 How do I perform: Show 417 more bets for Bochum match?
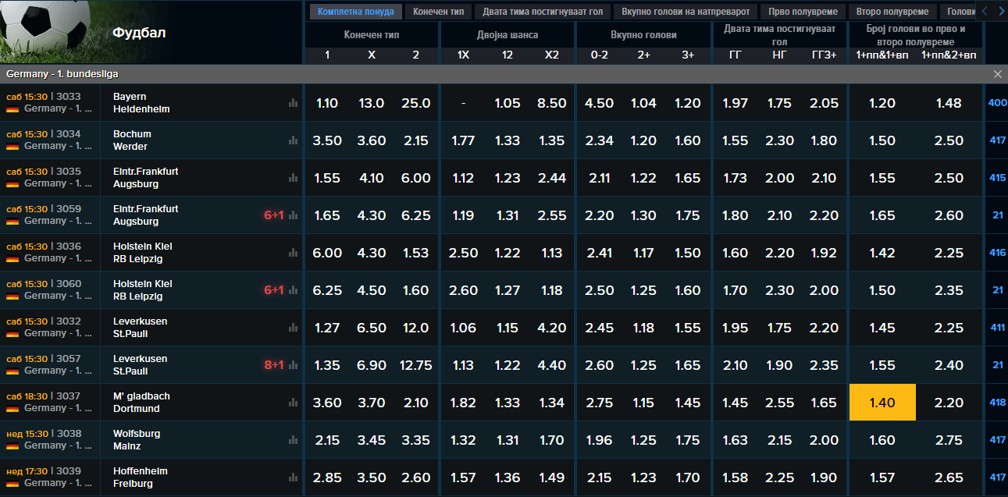point(997,140)
